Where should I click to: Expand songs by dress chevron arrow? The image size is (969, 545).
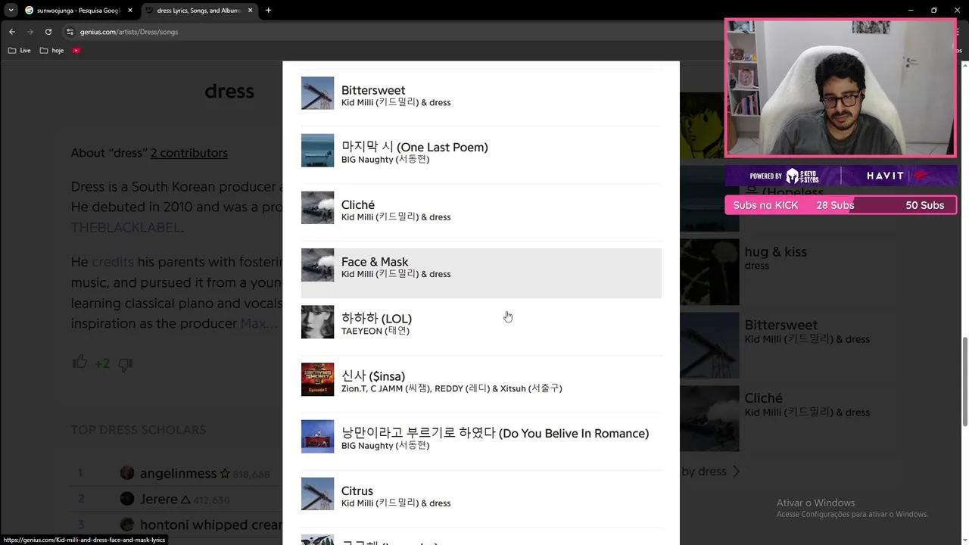pyautogui.click(x=736, y=472)
